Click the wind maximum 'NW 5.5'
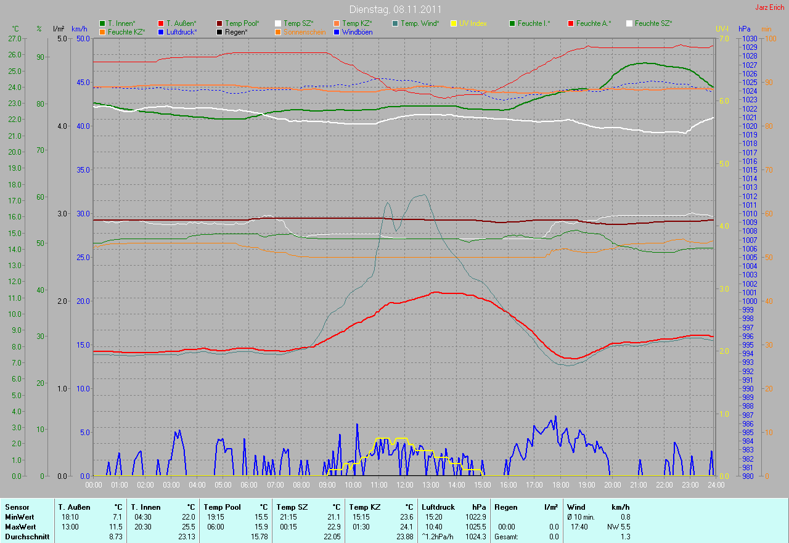This screenshot has width=789, height=543. [618, 527]
